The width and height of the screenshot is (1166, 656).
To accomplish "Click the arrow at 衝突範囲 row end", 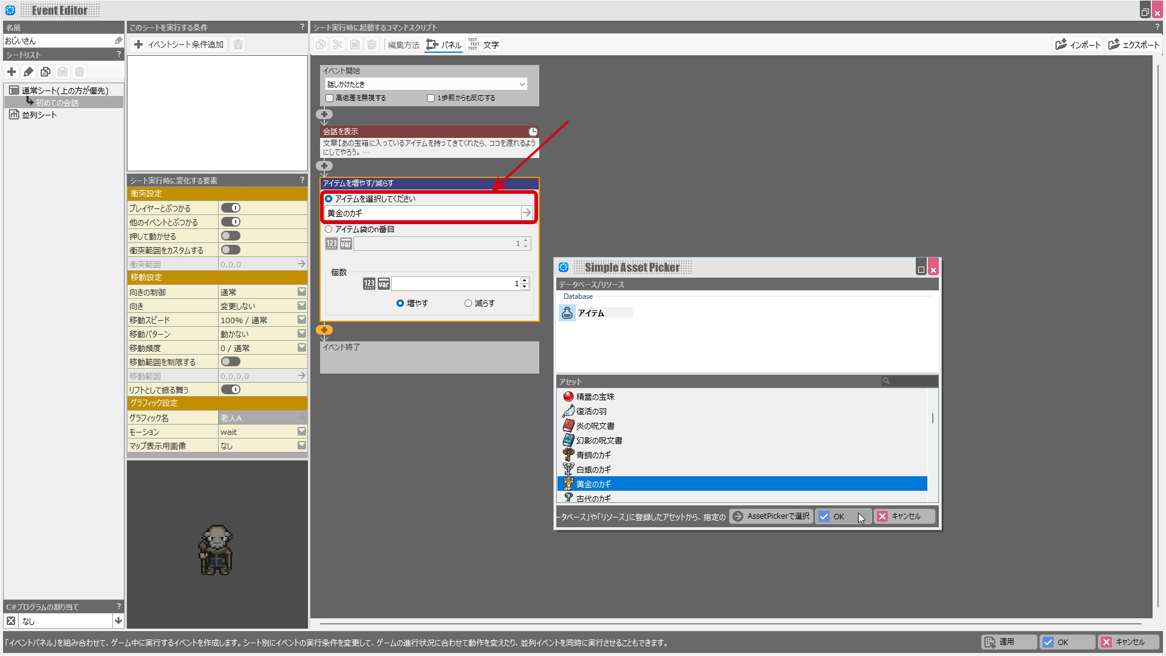I will pos(301,264).
